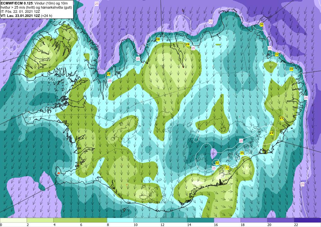Choose the darkest swatch above 22 m/s
321x227 pixels.
pos(307,220)
